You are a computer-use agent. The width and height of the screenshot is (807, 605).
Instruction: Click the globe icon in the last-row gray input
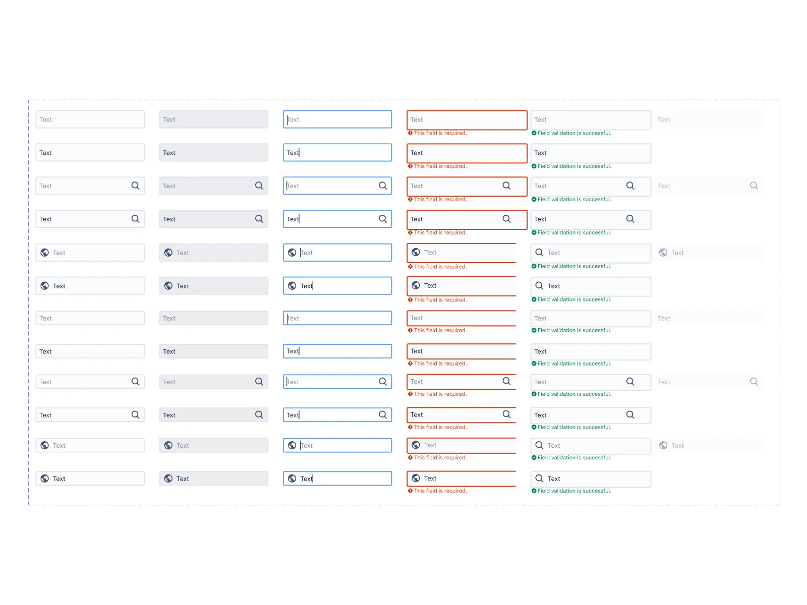(x=168, y=478)
